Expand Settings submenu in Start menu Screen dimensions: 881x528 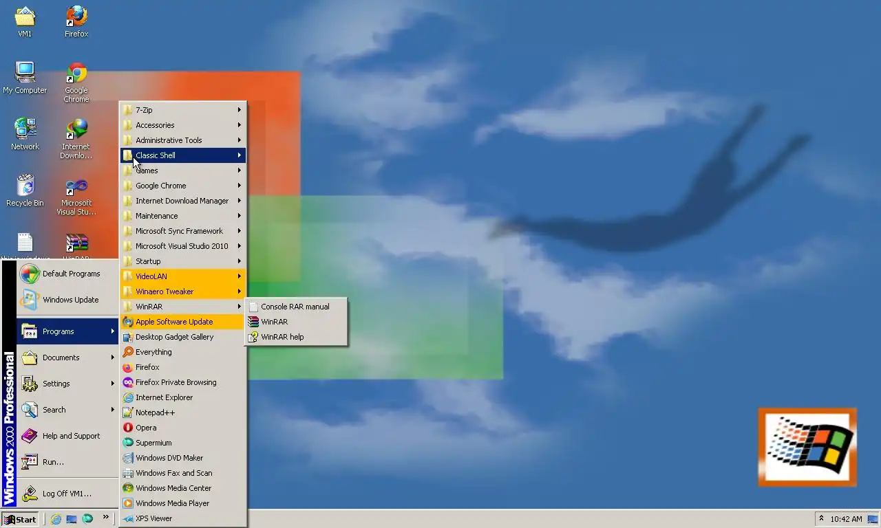[67, 384]
